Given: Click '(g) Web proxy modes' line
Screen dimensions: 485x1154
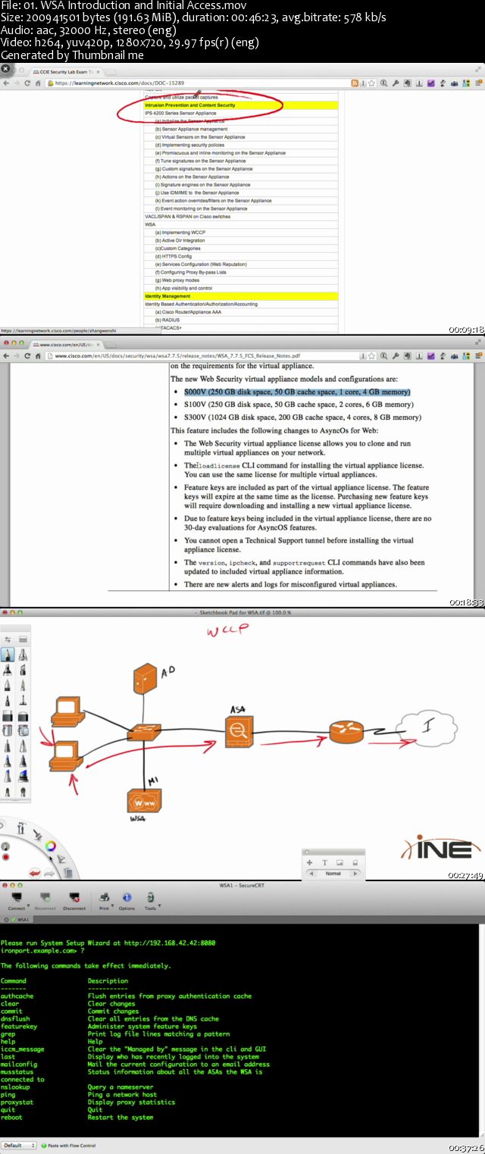Looking at the screenshot, I should [178, 280].
